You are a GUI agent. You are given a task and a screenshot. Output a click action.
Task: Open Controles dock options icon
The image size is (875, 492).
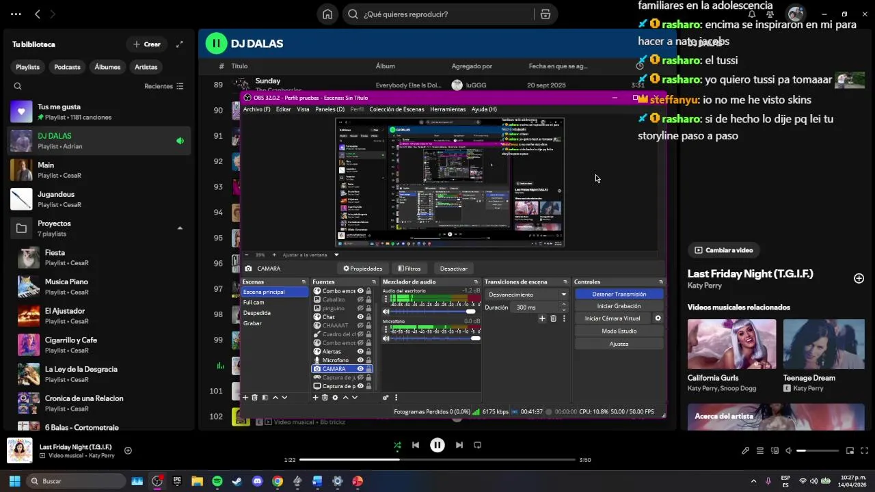point(661,282)
